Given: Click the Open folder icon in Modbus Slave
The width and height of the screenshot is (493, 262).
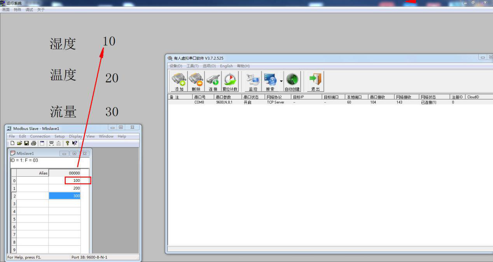Looking at the screenshot, I should (19, 143).
